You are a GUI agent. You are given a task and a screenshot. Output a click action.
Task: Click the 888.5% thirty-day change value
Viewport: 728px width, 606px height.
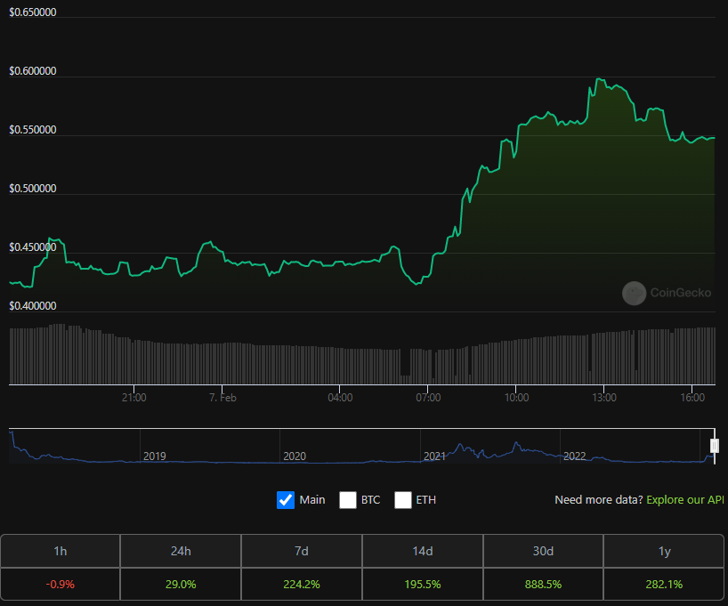[543, 584]
